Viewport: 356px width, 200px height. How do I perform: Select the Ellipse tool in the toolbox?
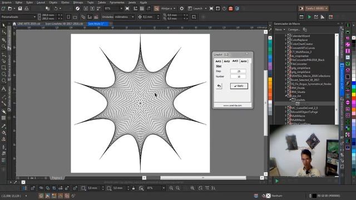3,74
